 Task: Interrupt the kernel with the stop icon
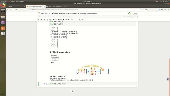(64, 20)
